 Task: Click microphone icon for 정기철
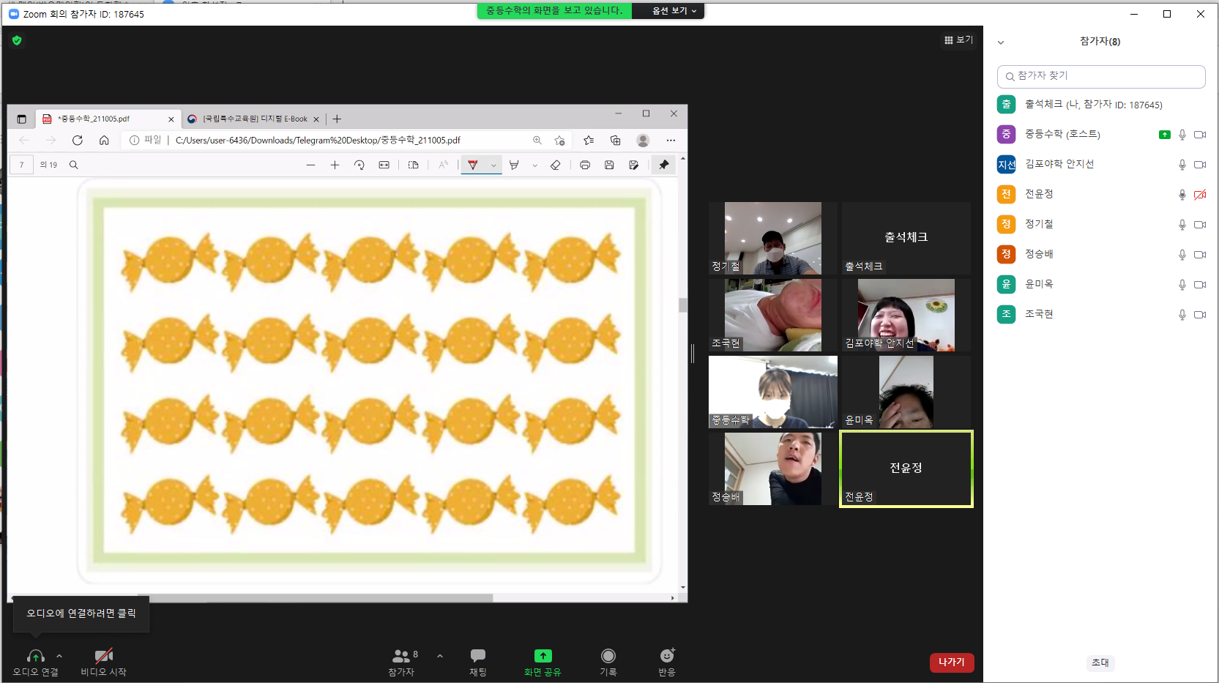(1182, 225)
